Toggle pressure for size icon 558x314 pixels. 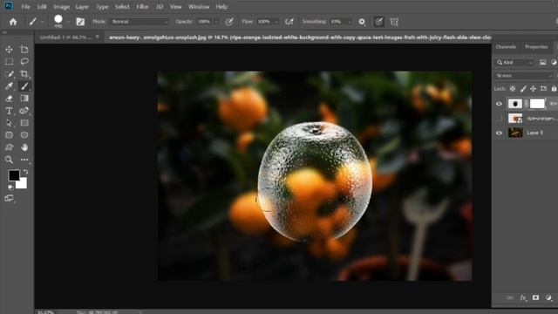(379, 22)
